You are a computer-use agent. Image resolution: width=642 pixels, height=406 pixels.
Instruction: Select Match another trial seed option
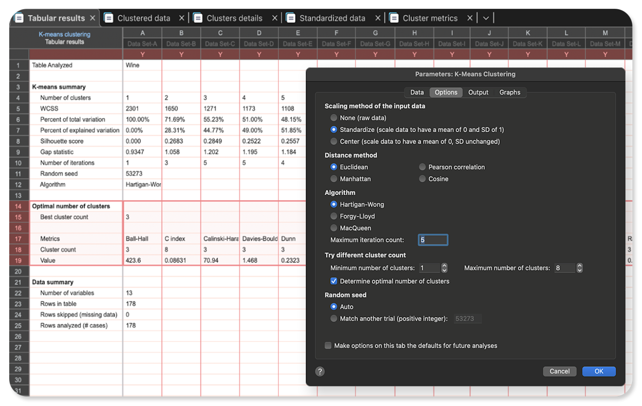pos(334,318)
